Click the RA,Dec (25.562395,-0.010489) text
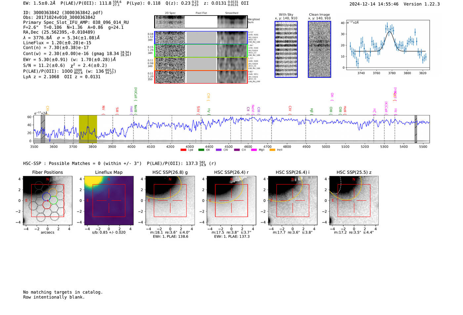This screenshot has width=463, height=315. coord(59,32)
